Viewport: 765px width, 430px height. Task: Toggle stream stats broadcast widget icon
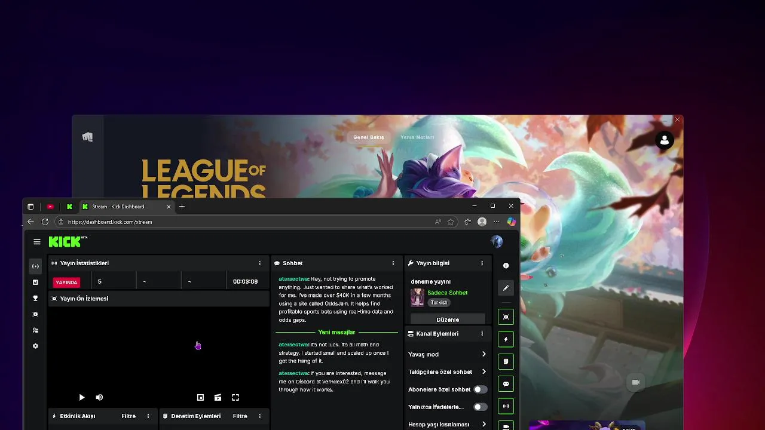(x=506, y=406)
